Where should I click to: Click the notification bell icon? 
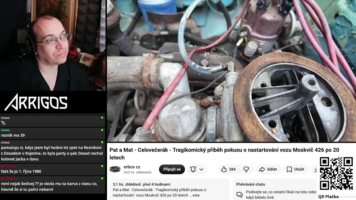[193, 169]
